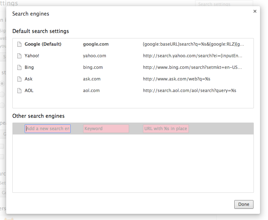Click the Done button
This screenshot has width=268, height=220.
[244, 204]
